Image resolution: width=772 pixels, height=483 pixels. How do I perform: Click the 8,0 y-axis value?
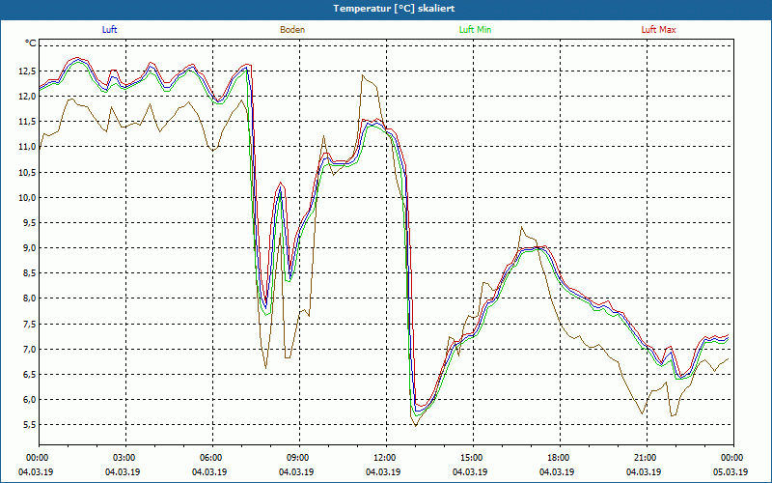[x=29, y=298]
